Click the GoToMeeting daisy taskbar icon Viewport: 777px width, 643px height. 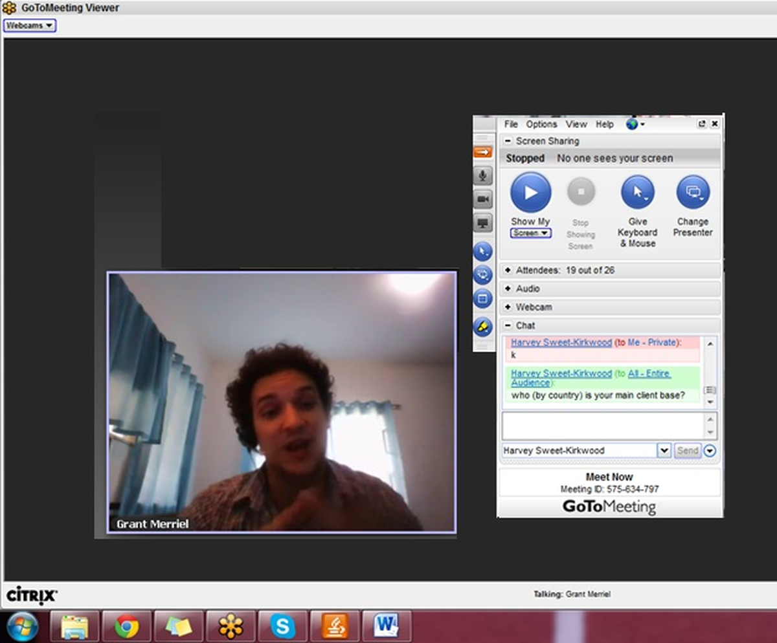click(x=231, y=626)
